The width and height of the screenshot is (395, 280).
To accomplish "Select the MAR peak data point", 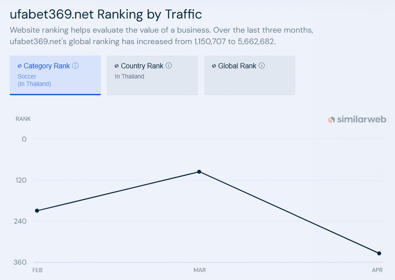I will (199, 172).
